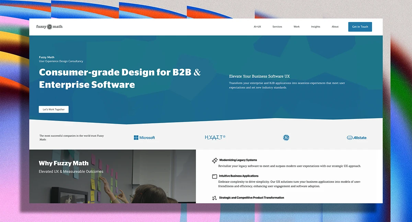This screenshot has width=412, height=222.
Task: Click the Microsoft logo
Action: coord(144,138)
